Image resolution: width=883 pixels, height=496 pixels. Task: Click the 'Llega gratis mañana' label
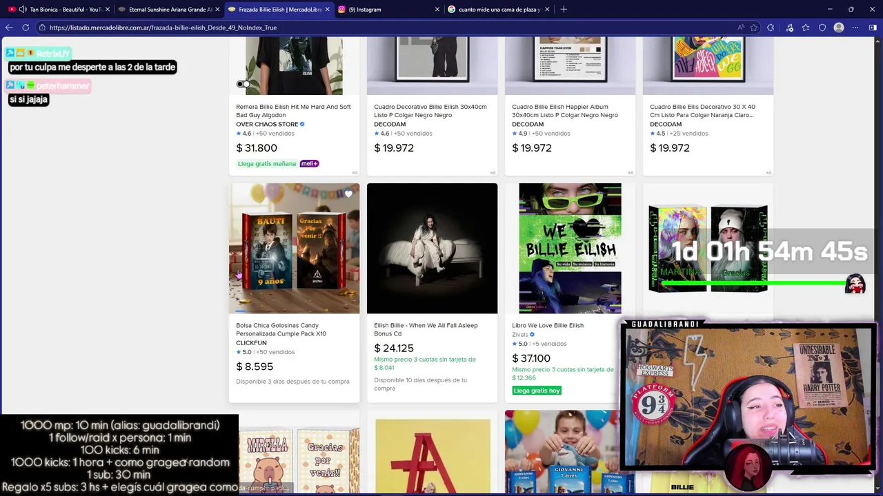[267, 164]
